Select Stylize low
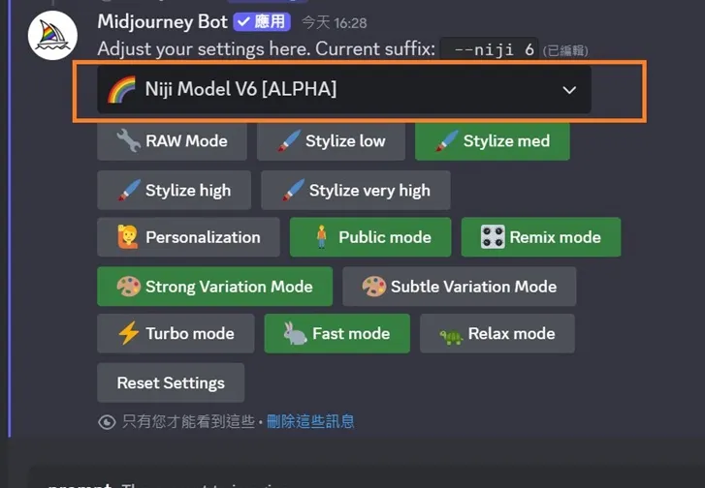The height and width of the screenshot is (488, 705). [x=331, y=141]
